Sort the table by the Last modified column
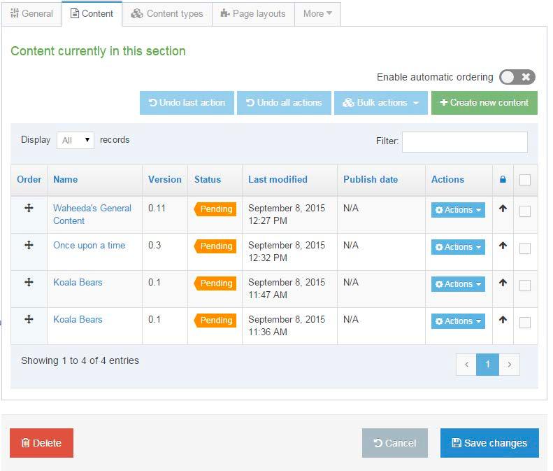The height and width of the screenshot is (471, 553). pyautogui.click(x=278, y=179)
